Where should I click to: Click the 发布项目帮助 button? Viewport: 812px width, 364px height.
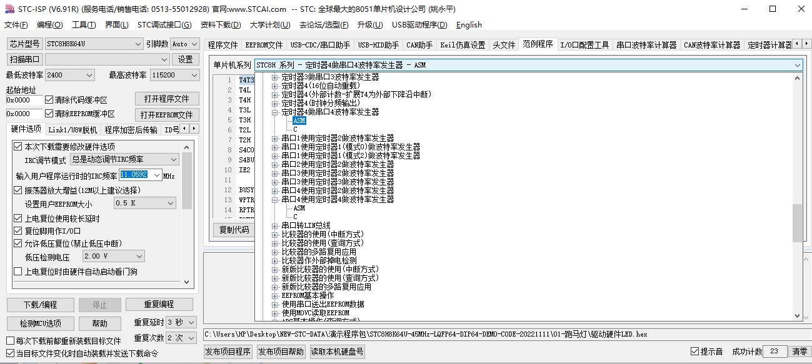281,352
